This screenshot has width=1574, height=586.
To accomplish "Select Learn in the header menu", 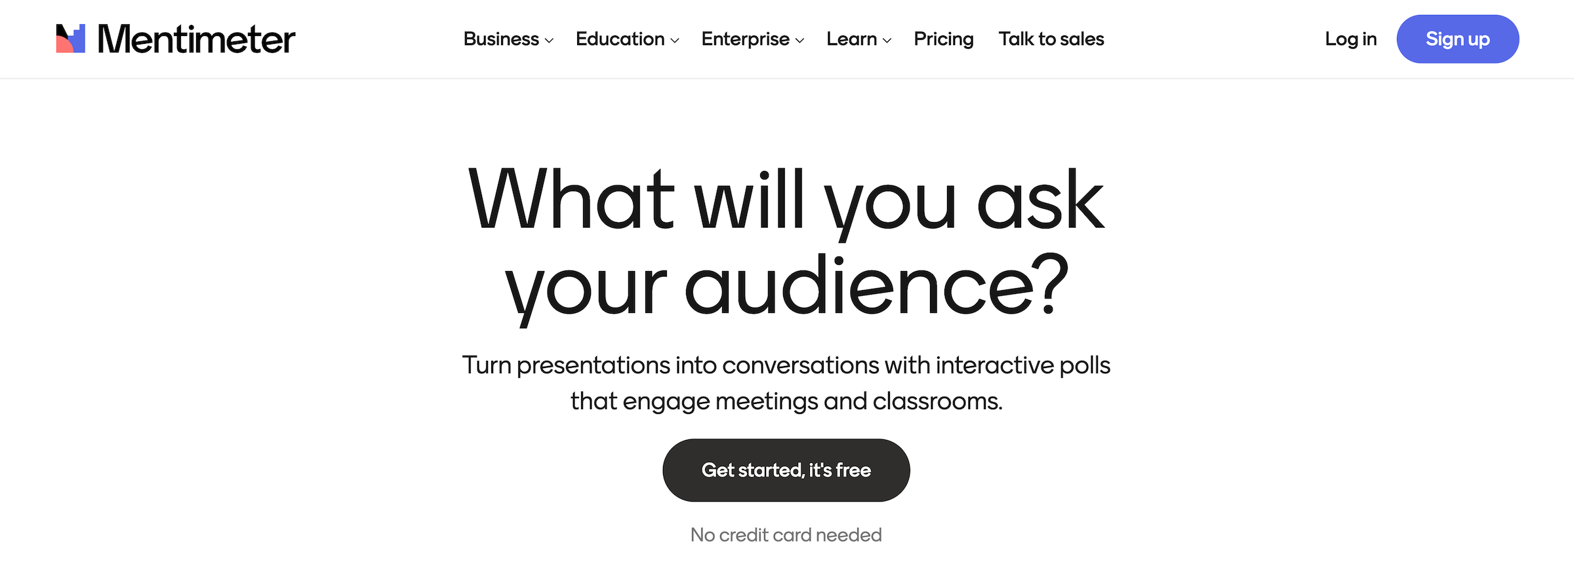I will (x=853, y=39).
